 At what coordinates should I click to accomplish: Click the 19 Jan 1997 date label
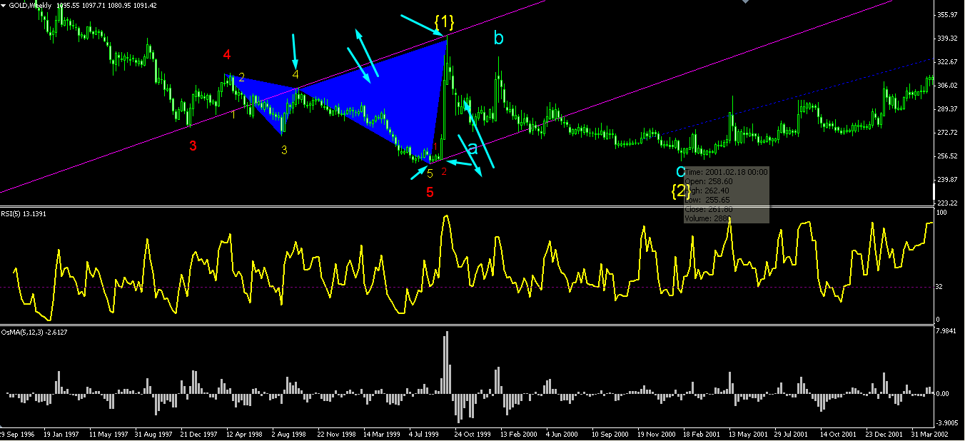click(x=60, y=434)
